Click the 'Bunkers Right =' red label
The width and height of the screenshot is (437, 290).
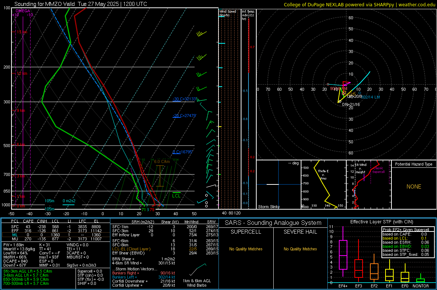click(x=126, y=273)
